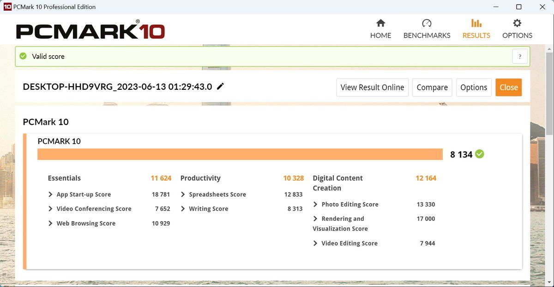Click the Valid score label text

48,56
